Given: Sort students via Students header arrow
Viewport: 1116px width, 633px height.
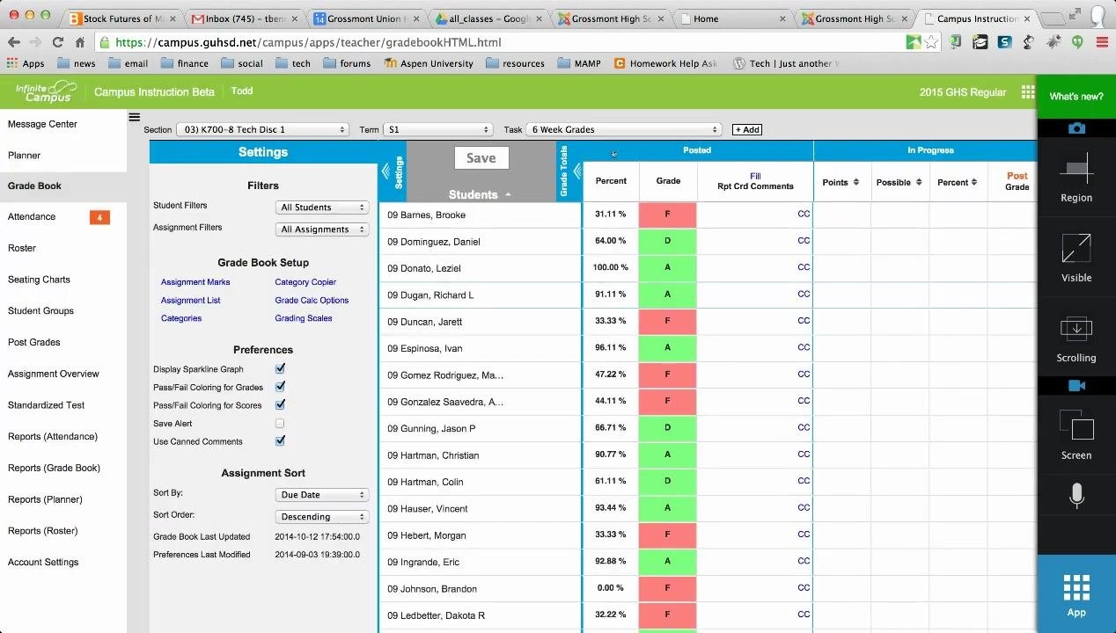Looking at the screenshot, I should click(x=508, y=195).
